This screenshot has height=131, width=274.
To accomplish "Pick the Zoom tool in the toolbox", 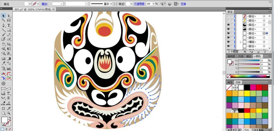I will (9, 113).
